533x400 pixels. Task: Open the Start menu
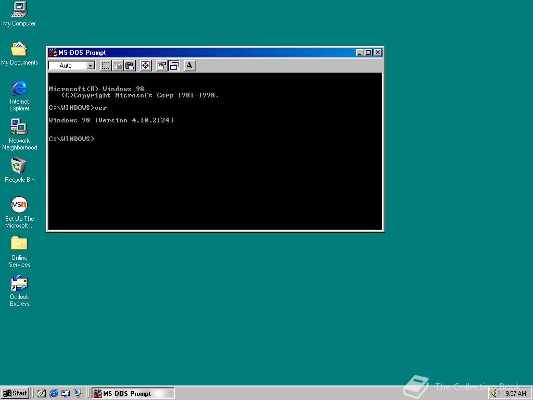(x=15, y=393)
